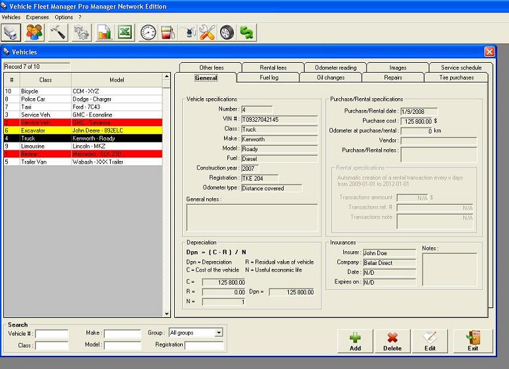Click the Edit button

[x=430, y=341]
